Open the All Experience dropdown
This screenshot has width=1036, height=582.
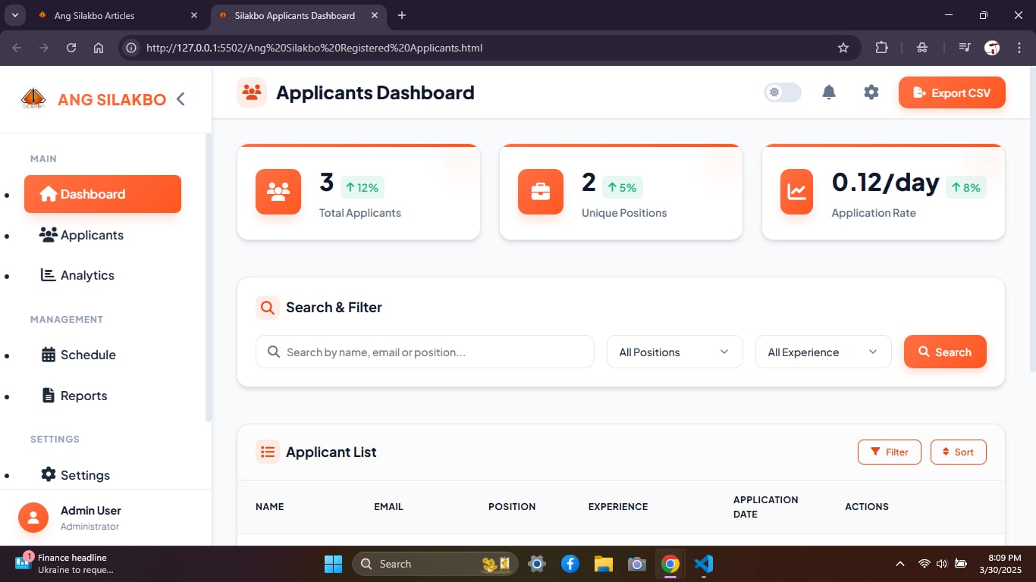tap(824, 352)
